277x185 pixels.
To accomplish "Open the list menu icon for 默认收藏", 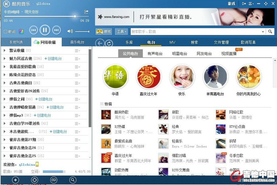I will (x=77, y=51).
